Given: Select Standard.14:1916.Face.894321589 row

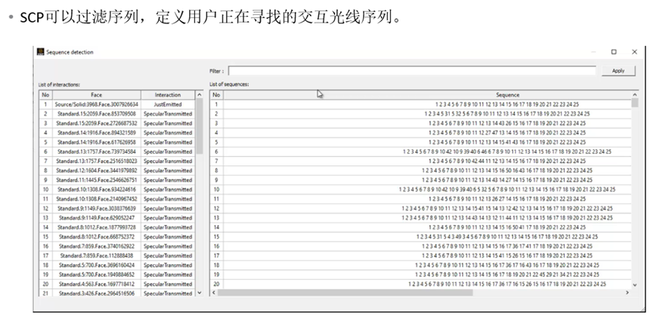Looking at the screenshot, I should point(116,133).
